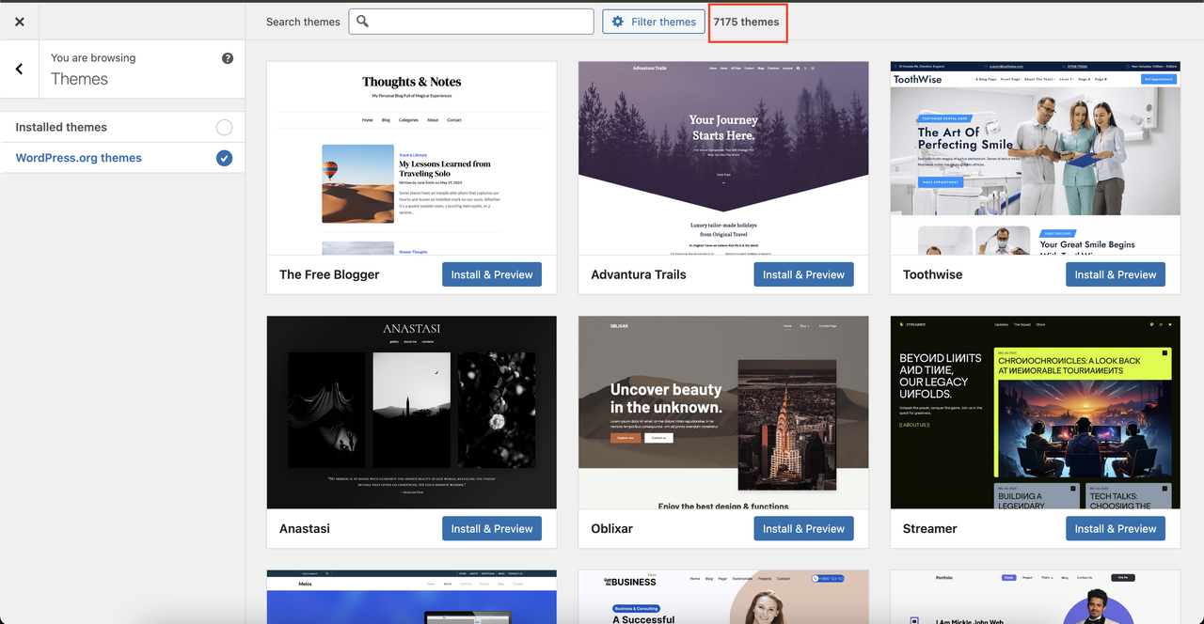Open the Portfolio theme thumbnail
Viewport: 1204px width, 624px height.
[1036, 597]
